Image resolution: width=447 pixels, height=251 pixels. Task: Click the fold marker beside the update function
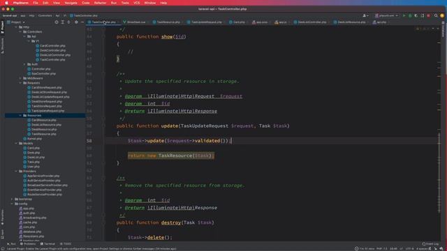[x=104, y=125]
